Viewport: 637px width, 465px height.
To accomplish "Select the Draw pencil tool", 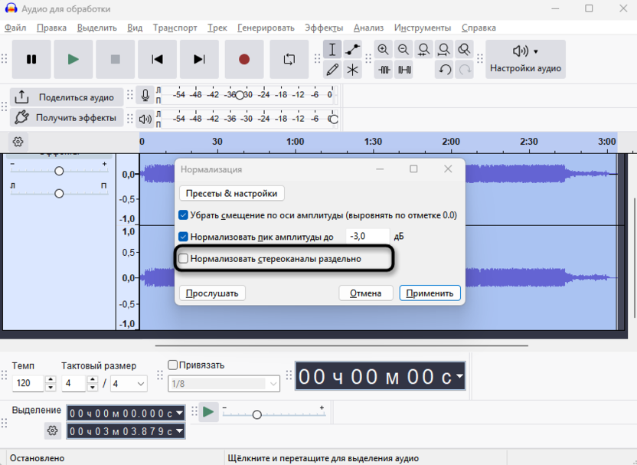I will tap(332, 70).
